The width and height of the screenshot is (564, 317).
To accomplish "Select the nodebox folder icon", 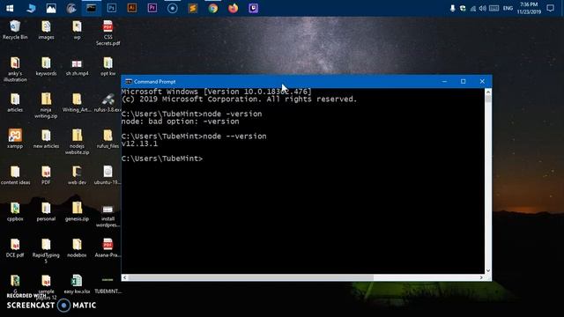I will pyautogui.click(x=77, y=248).
